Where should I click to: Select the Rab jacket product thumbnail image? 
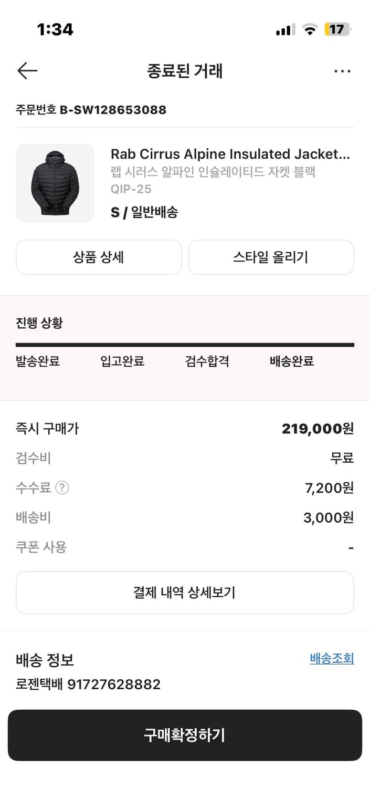click(x=55, y=183)
